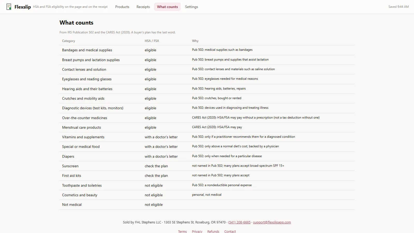The image size is (414, 233).
Task: Switch to the Receipts tab
Action: [143, 7]
